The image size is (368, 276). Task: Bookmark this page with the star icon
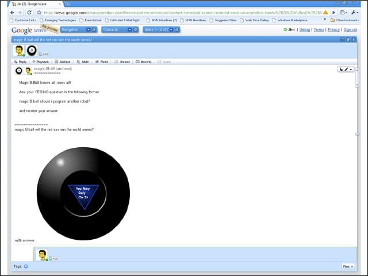[x=39, y=13]
